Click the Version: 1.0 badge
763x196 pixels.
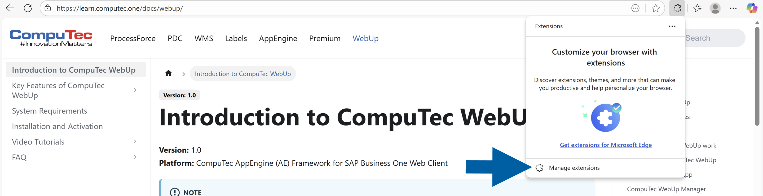[179, 95]
